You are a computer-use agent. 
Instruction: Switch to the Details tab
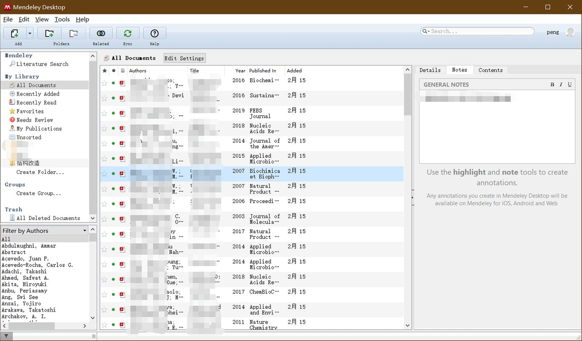430,70
